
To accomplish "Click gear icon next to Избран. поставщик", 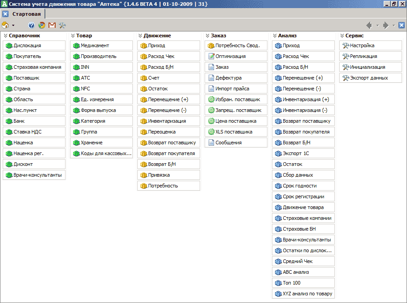I will coord(211,99).
